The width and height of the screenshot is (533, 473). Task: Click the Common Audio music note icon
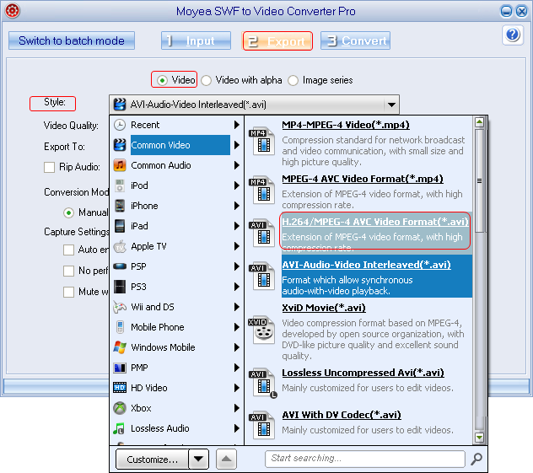[x=120, y=165]
